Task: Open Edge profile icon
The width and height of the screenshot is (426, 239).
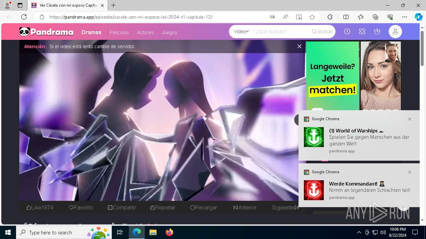Action: [x=7, y=5]
